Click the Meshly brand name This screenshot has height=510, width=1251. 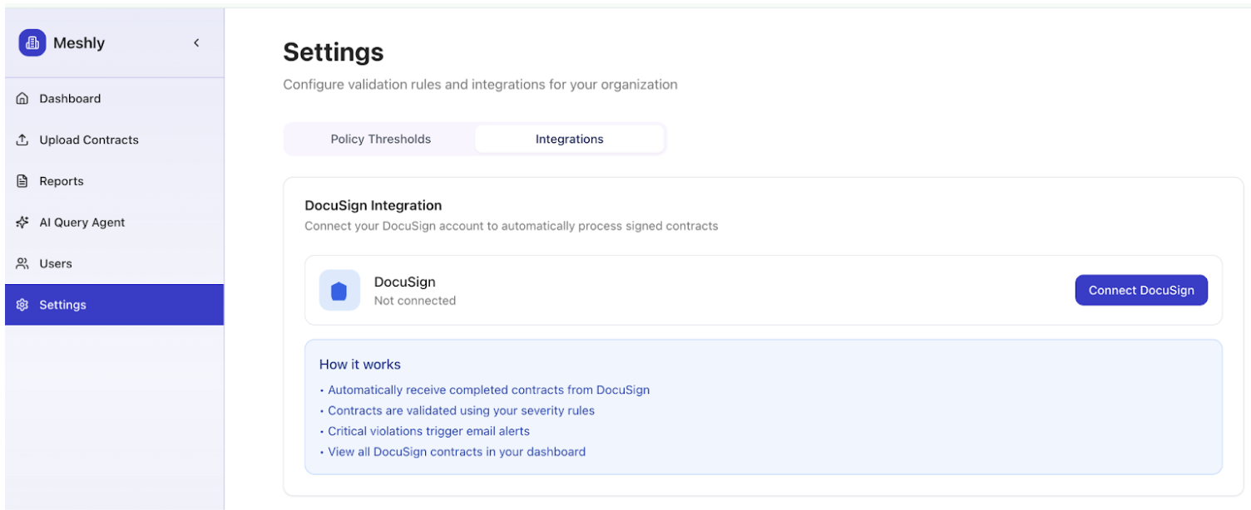point(79,43)
